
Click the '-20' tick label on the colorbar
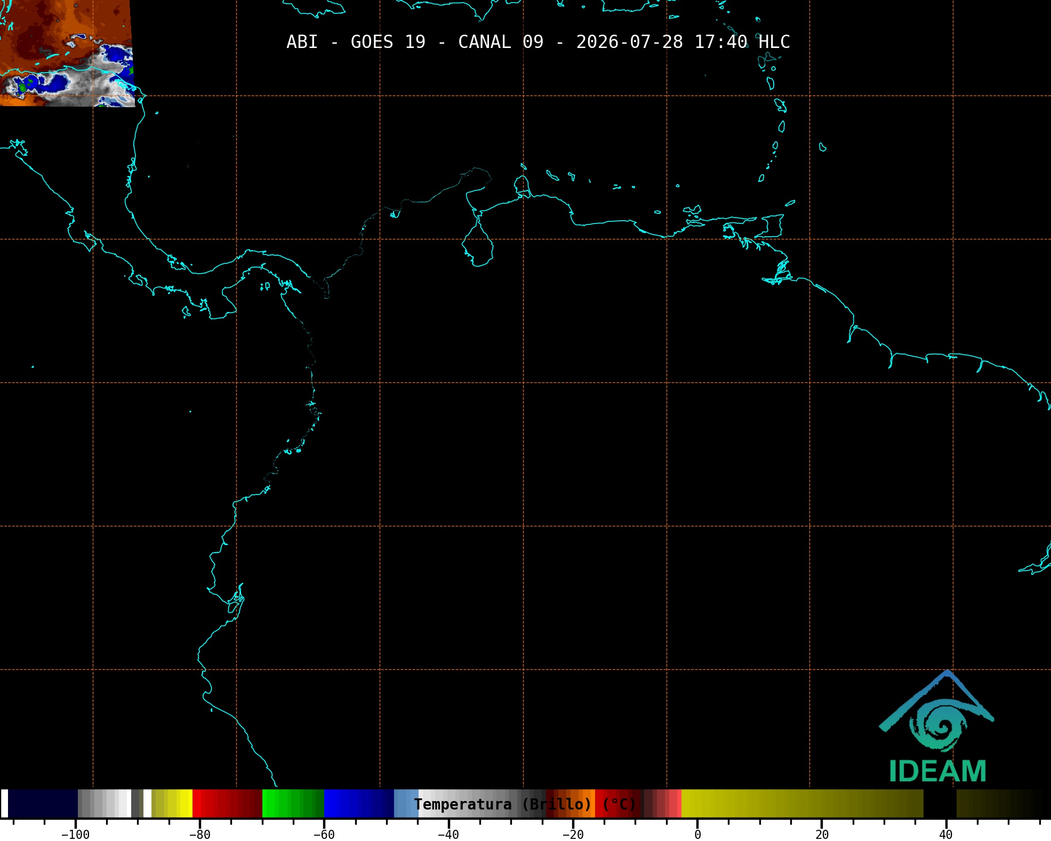pyautogui.click(x=573, y=834)
